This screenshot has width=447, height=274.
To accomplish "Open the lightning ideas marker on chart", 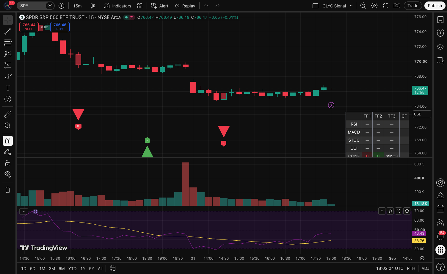I will [x=331, y=105].
